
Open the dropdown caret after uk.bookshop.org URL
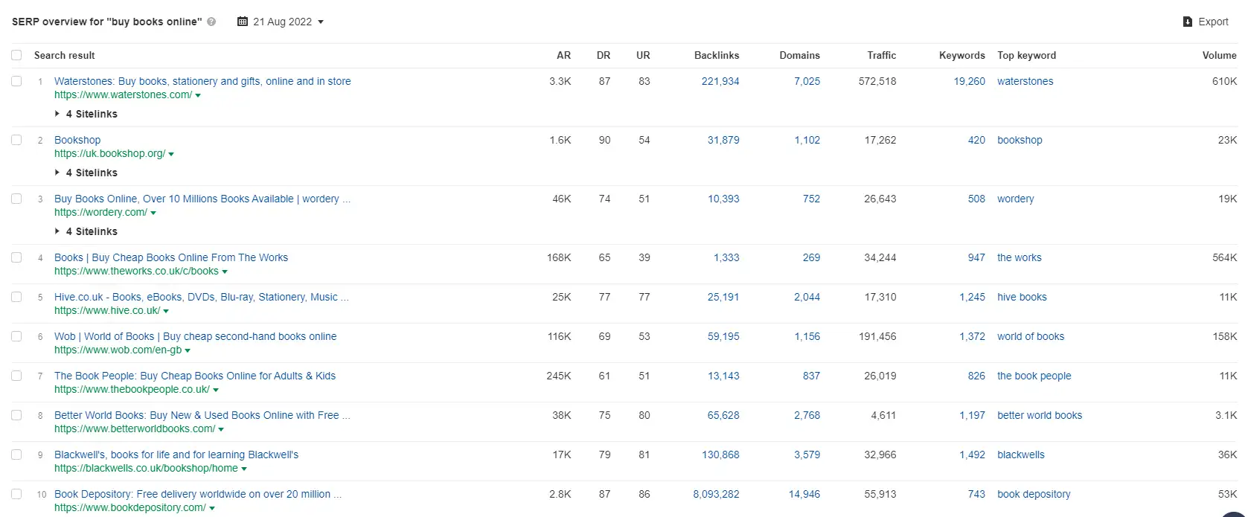pos(171,154)
